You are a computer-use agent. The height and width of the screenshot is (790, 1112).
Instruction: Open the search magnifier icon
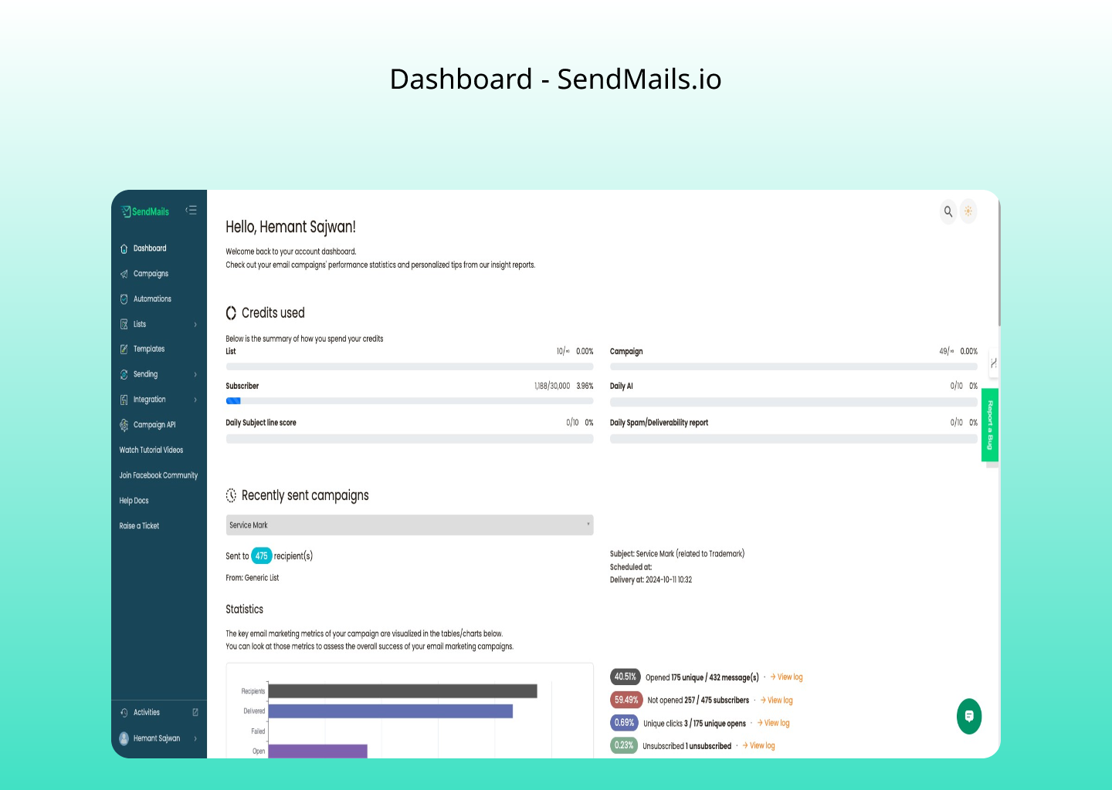pos(948,211)
